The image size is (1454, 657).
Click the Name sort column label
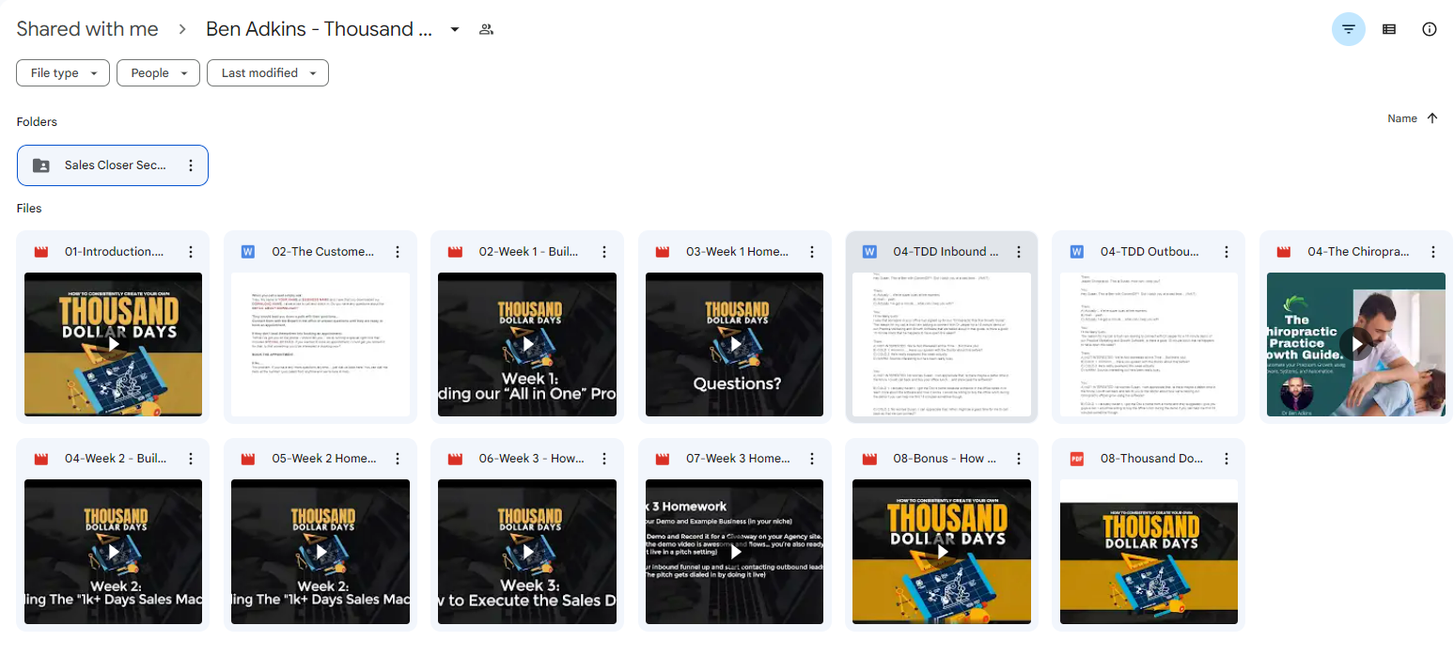click(1402, 118)
